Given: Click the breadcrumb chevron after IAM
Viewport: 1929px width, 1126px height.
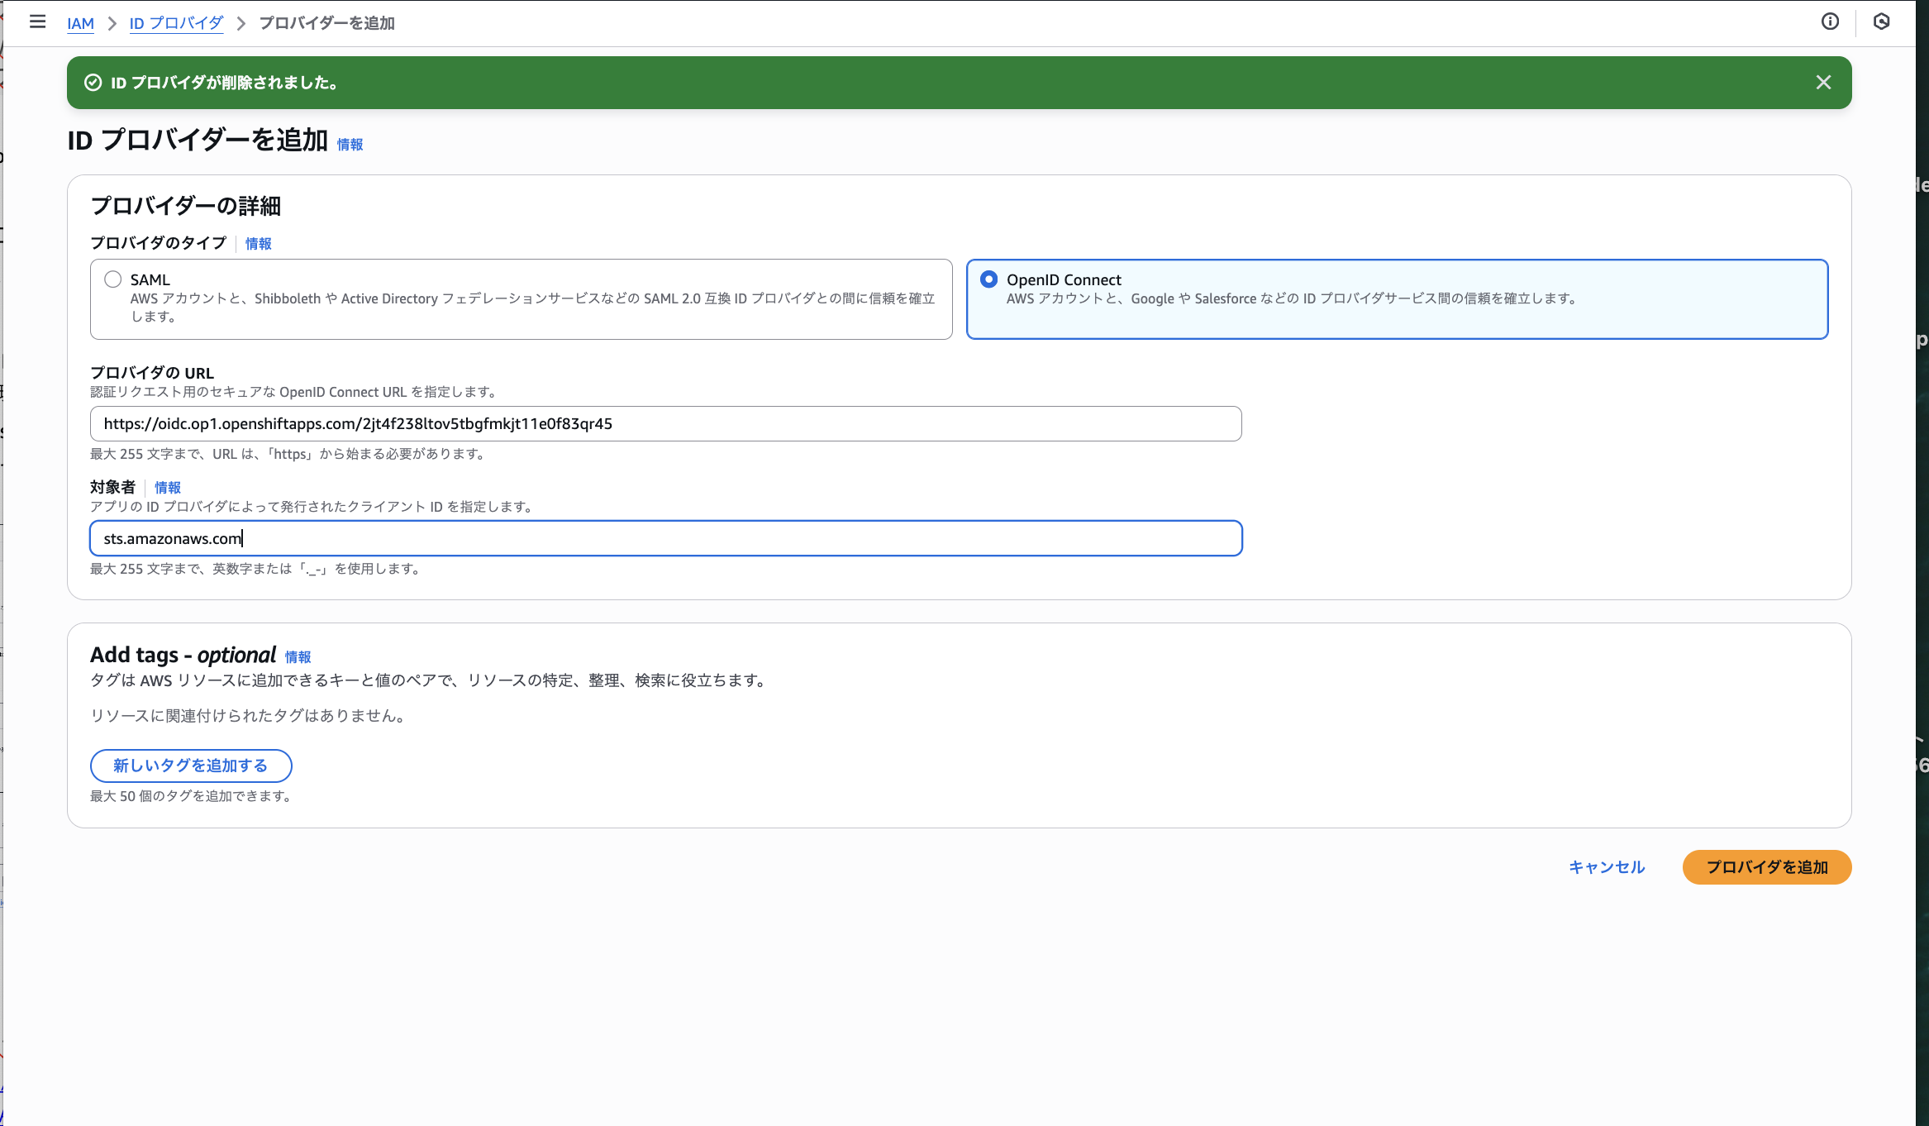Looking at the screenshot, I should pyautogui.click(x=112, y=23).
